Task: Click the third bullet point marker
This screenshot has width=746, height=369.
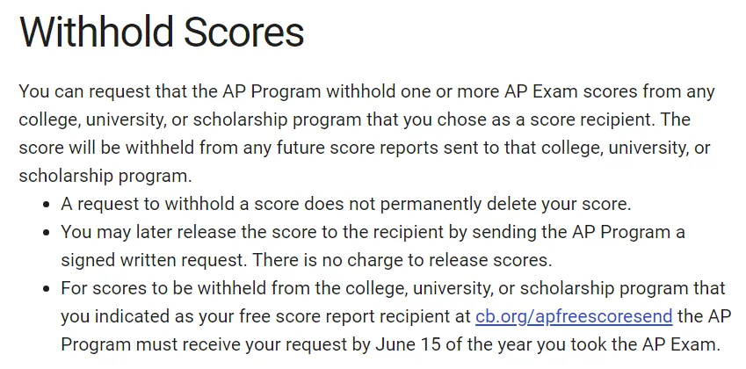Action: tap(47, 289)
